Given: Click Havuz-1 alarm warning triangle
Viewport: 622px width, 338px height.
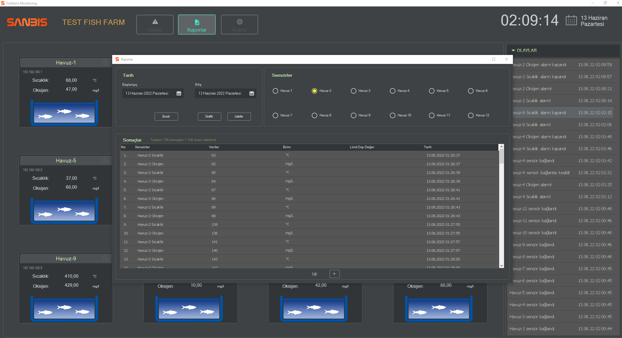Looking at the screenshot, I should 105,63.
